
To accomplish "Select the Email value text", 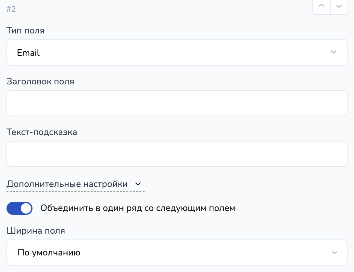I will (x=28, y=53).
